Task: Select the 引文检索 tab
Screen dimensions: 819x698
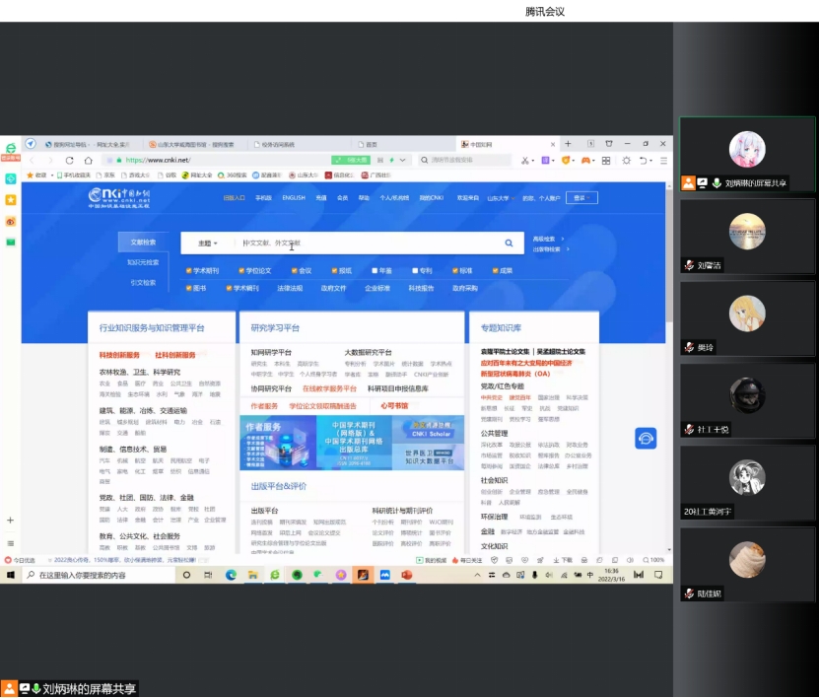Action: point(143,282)
